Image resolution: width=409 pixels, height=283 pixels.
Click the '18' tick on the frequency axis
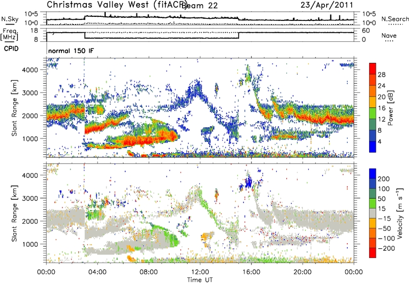point(34,31)
